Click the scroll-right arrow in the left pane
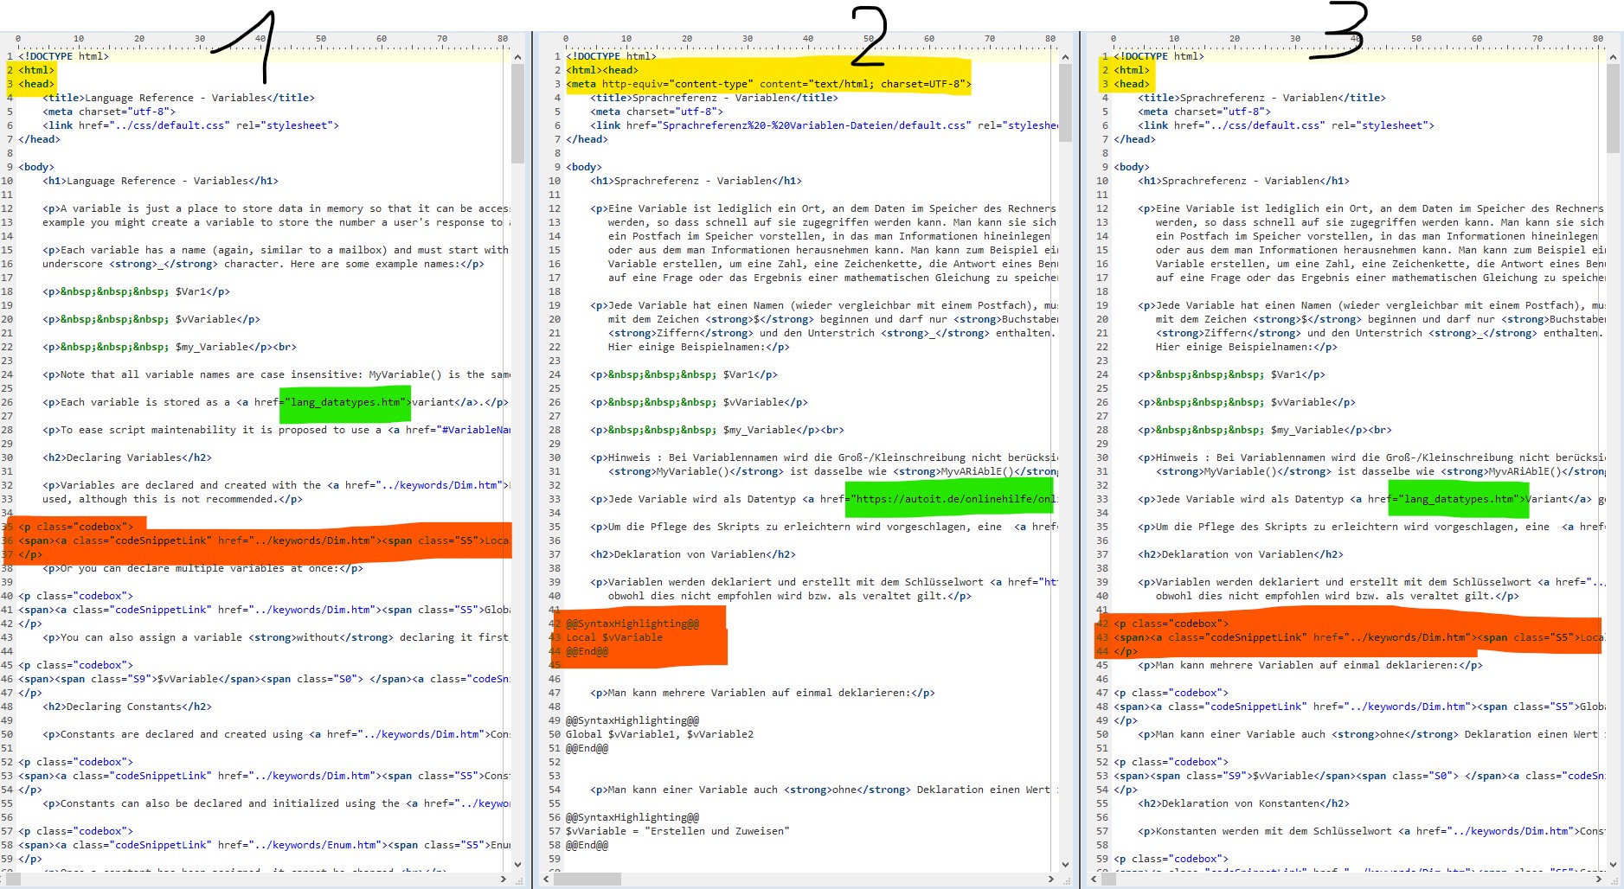This screenshot has height=889, width=1624. pyautogui.click(x=504, y=879)
